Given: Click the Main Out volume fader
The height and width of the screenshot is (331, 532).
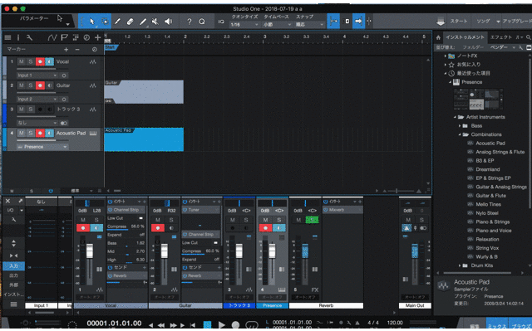Looking at the screenshot, I should coord(415,251).
